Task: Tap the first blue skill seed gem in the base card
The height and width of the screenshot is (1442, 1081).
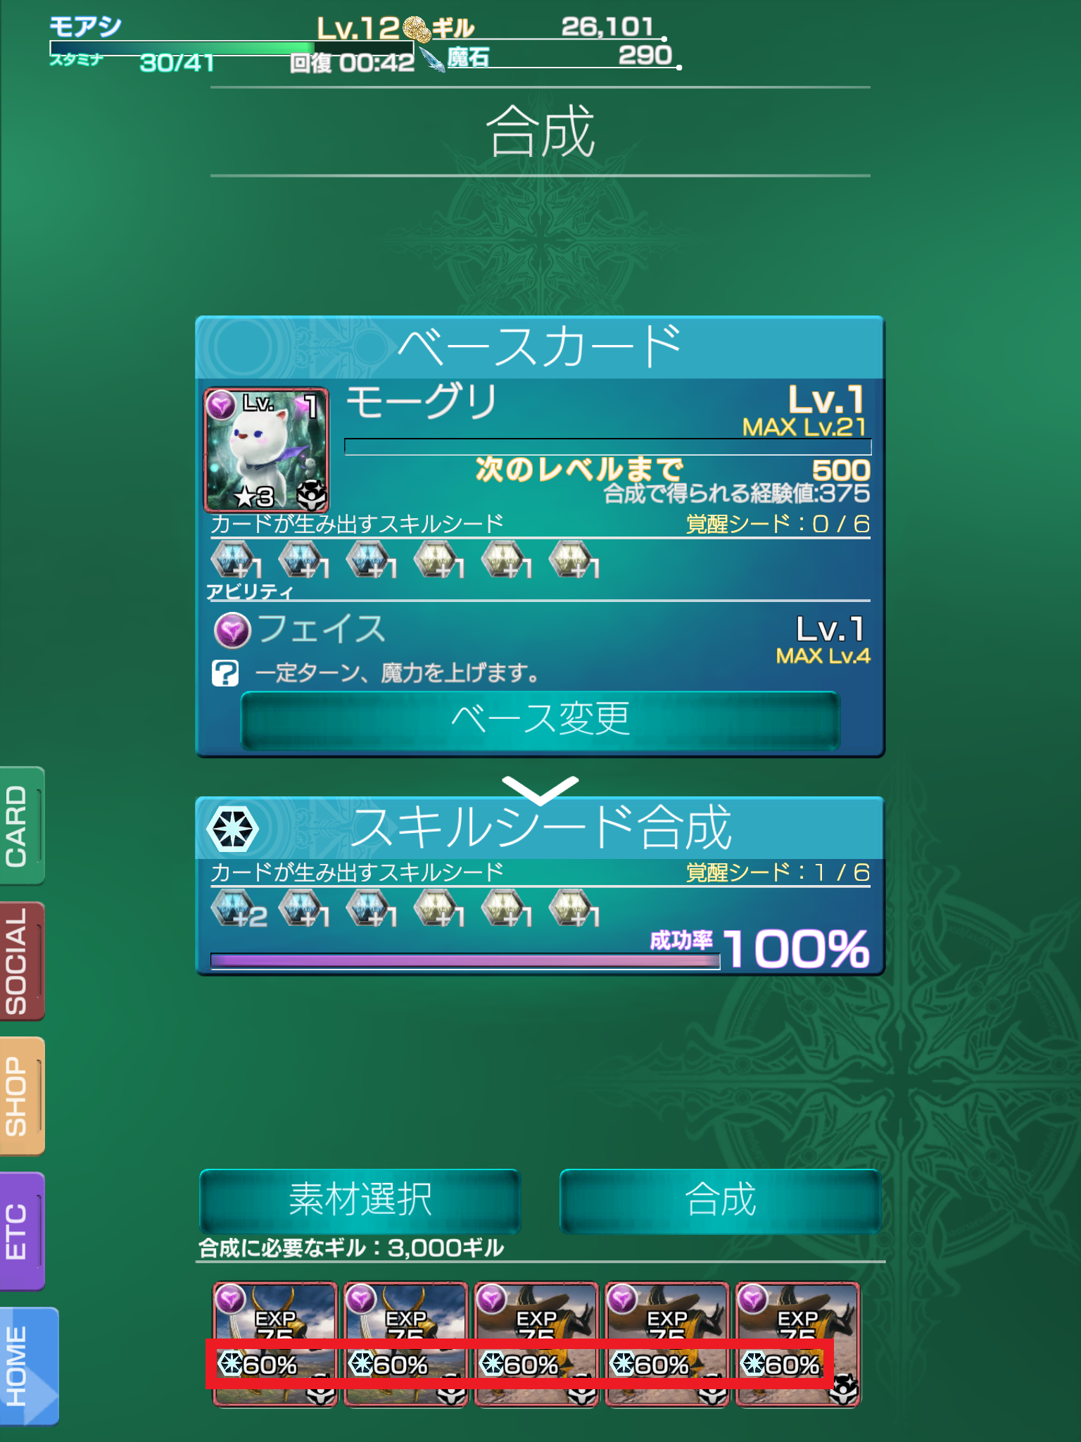Action: [x=232, y=560]
